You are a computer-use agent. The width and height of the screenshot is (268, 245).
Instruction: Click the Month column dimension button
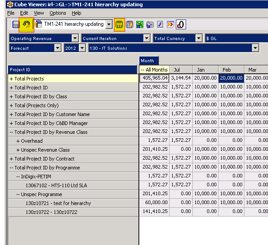click(x=149, y=60)
